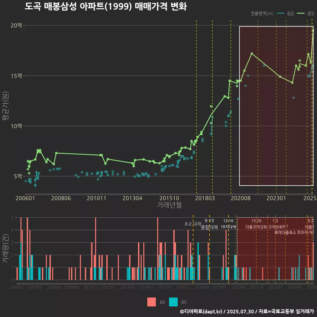Click the 85 label in bottom legend

184,302
